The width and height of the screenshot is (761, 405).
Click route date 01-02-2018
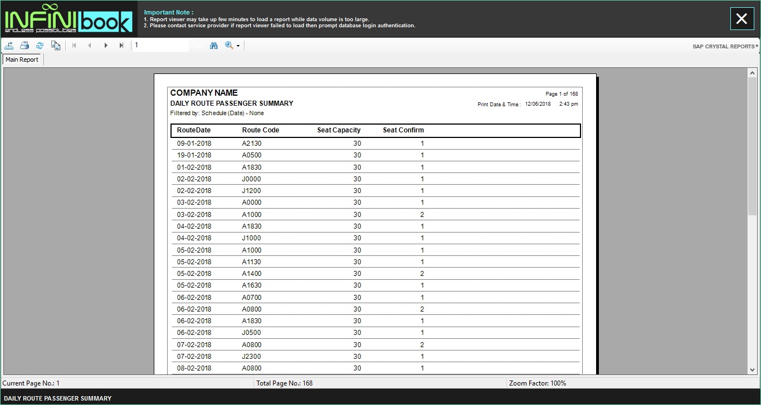click(x=194, y=167)
